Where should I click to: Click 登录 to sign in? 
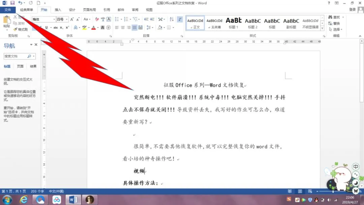coord(353,9)
